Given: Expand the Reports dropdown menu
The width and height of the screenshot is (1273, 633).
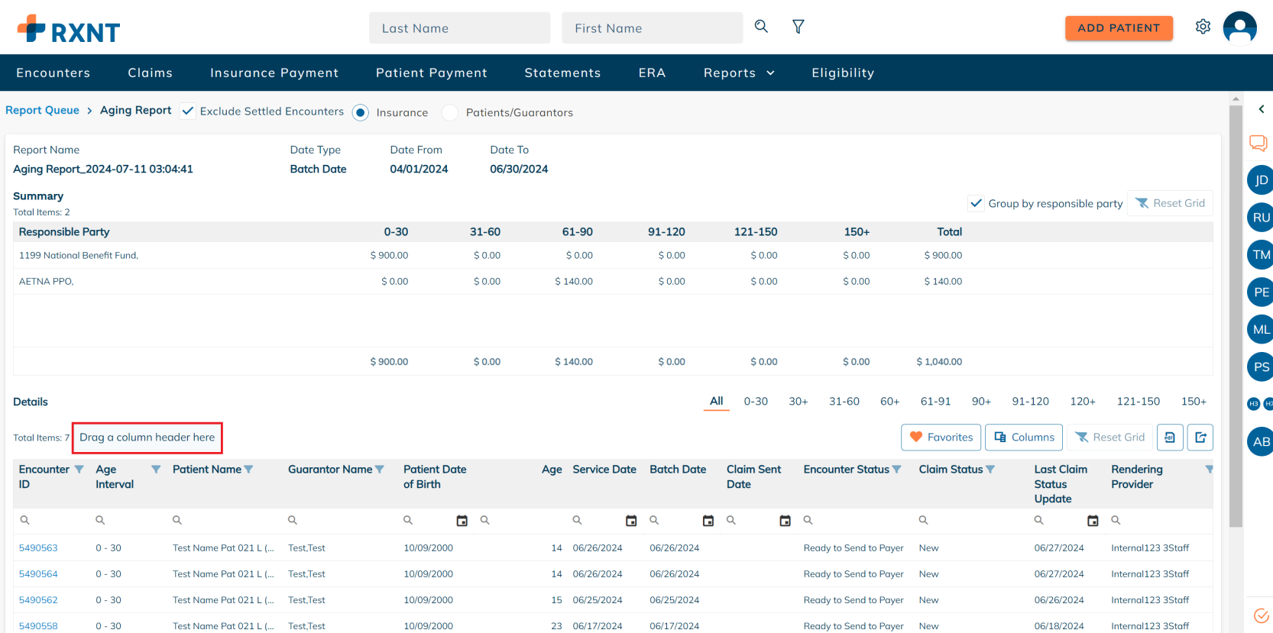Looking at the screenshot, I should point(739,73).
